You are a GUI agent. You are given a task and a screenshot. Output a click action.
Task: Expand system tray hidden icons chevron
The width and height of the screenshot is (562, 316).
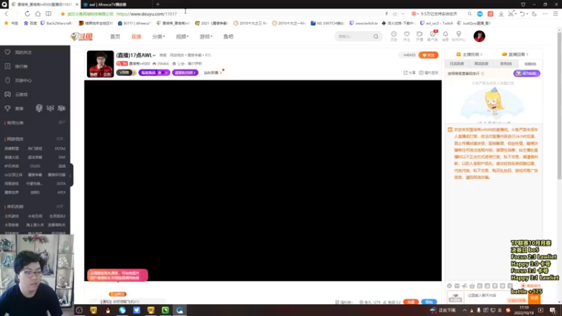(x=465, y=310)
